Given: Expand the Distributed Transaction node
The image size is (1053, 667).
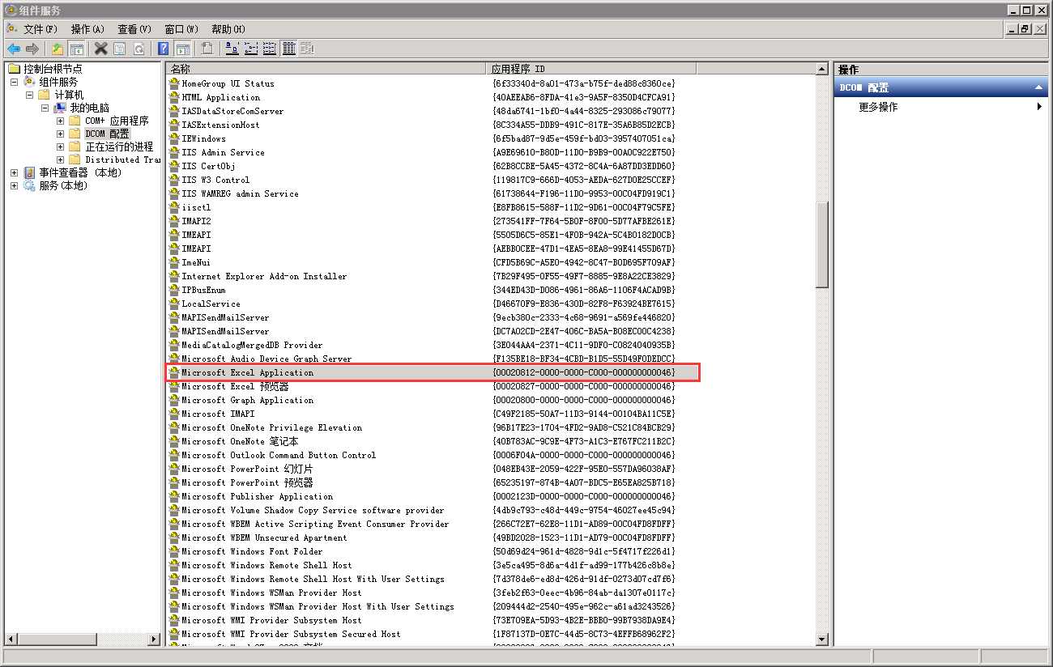Looking at the screenshot, I should [60, 159].
